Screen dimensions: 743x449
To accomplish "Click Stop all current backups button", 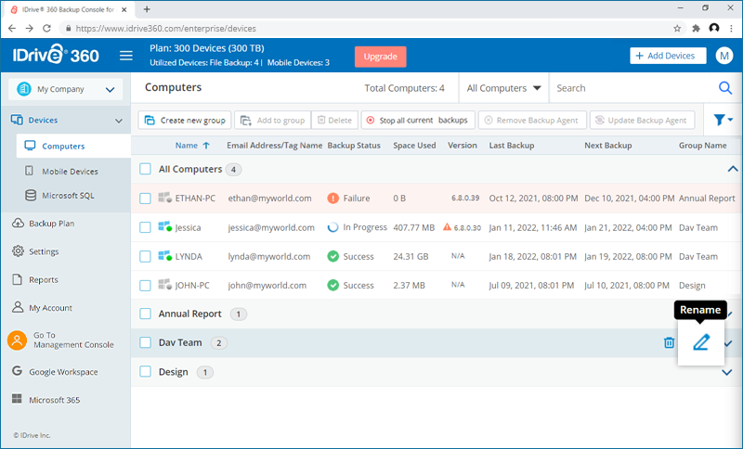I will 418,121.
